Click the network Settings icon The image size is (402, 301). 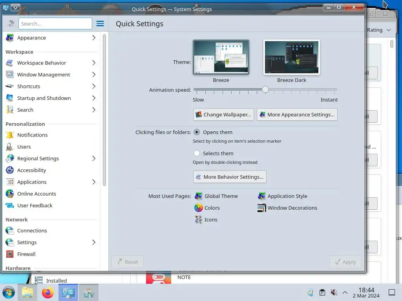(x=10, y=242)
